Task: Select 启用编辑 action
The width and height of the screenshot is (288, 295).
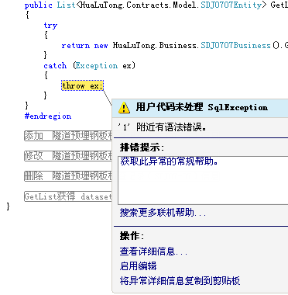Action: [138, 265]
